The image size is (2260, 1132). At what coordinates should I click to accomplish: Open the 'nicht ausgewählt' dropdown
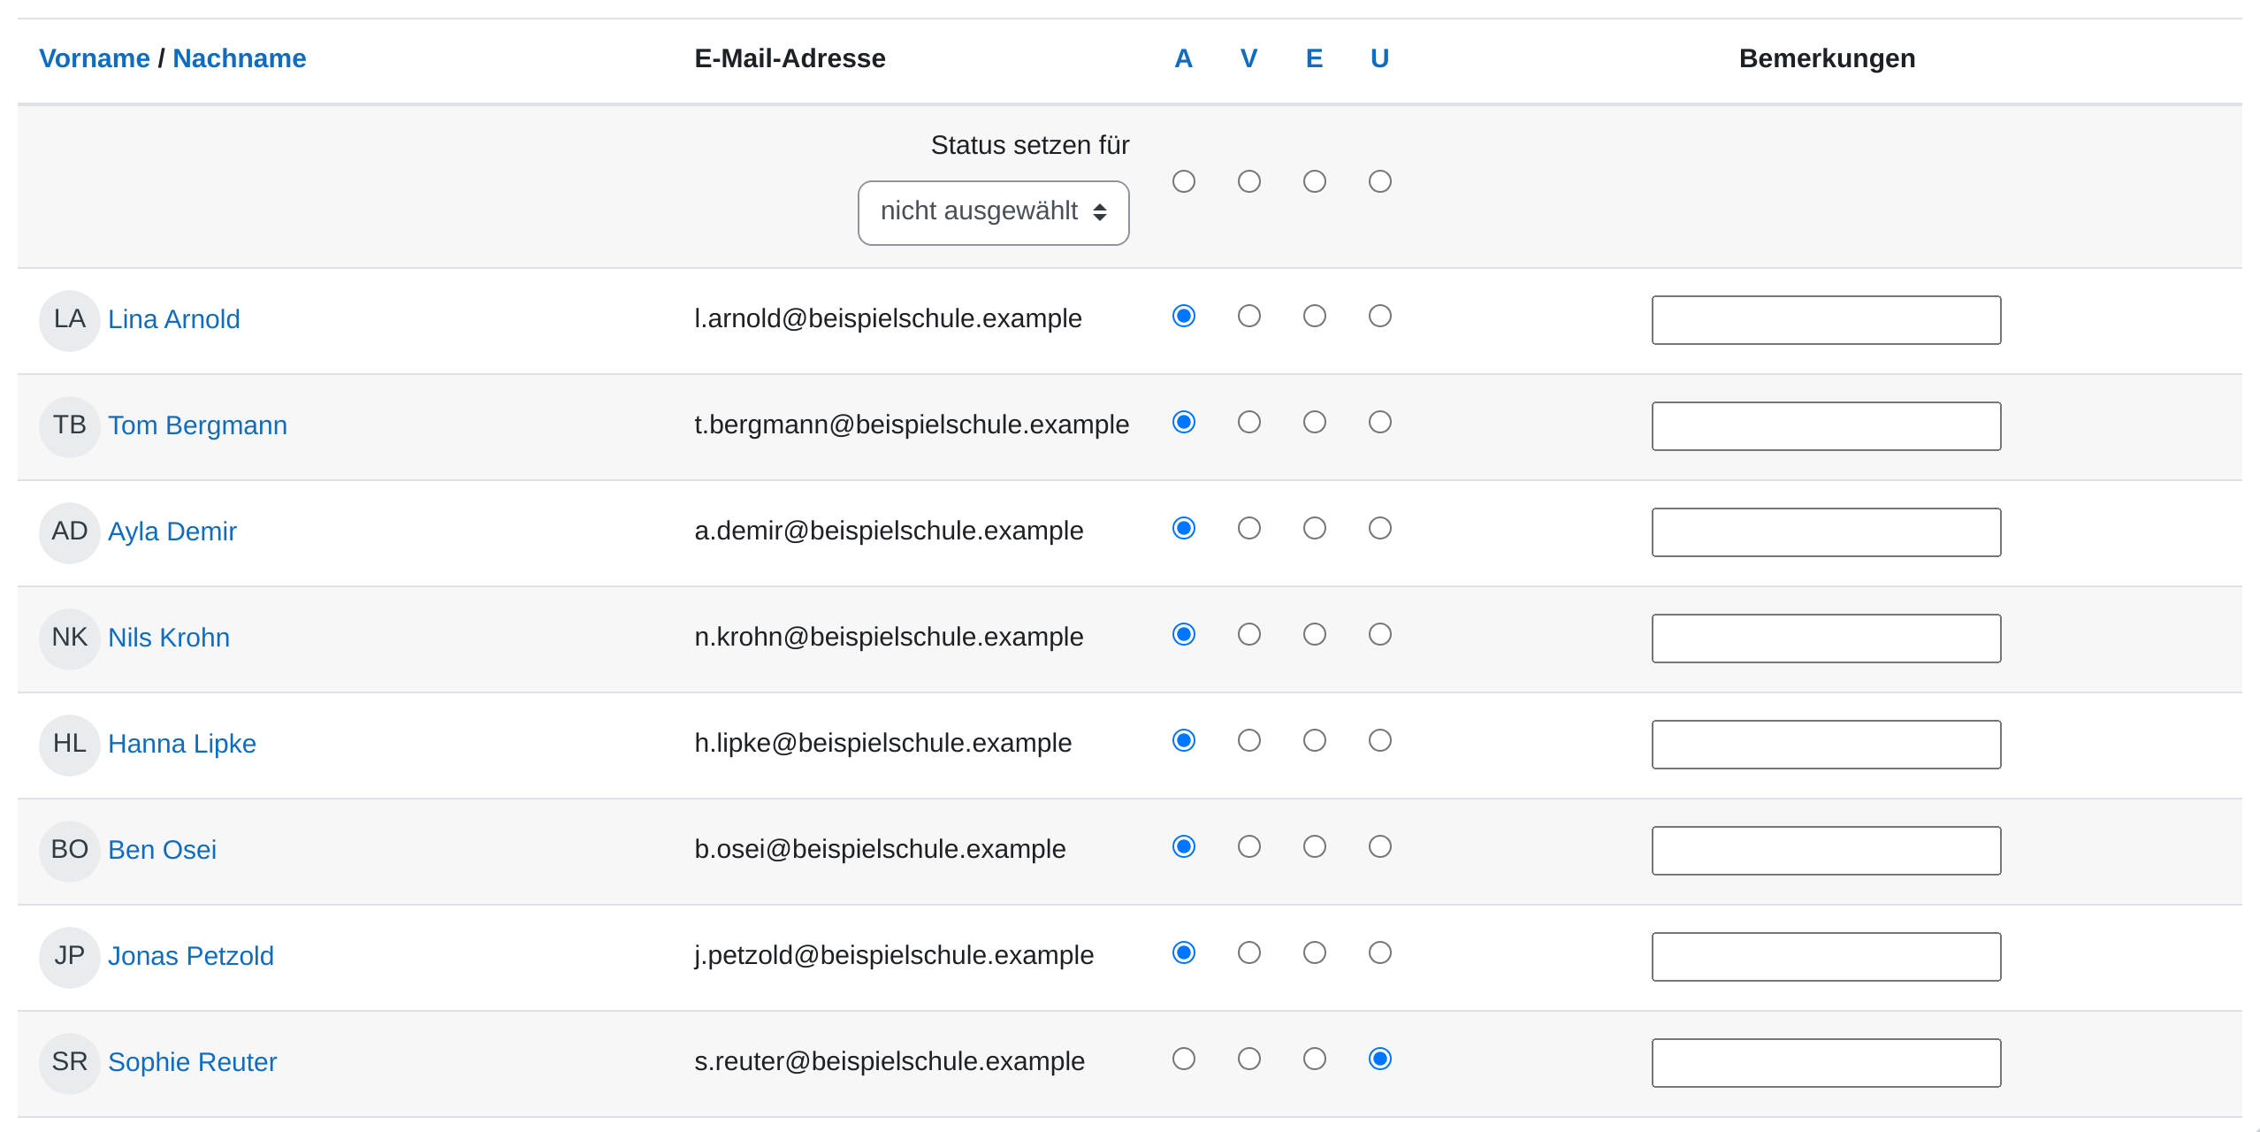tap(993, 212)
